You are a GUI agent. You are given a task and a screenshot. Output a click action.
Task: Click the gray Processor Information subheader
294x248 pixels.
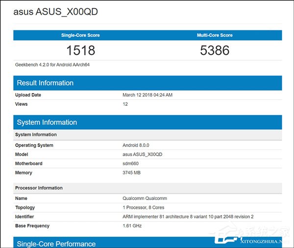coord(39,188)
